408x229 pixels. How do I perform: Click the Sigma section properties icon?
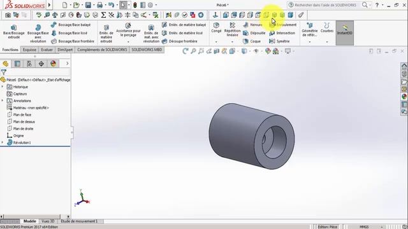pyautogui.click(x=103, y=15)
